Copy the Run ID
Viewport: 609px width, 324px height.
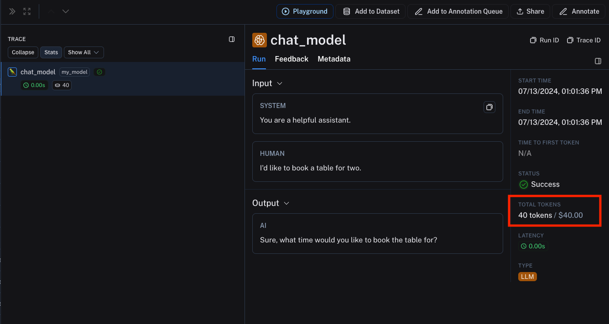pyautogui.click(x=544, y=40)
